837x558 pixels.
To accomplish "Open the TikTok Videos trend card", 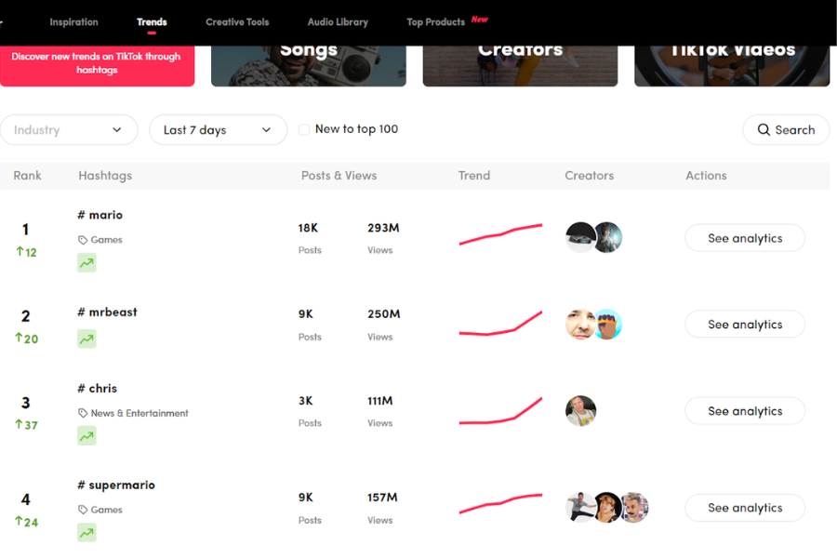I will 732,65.
